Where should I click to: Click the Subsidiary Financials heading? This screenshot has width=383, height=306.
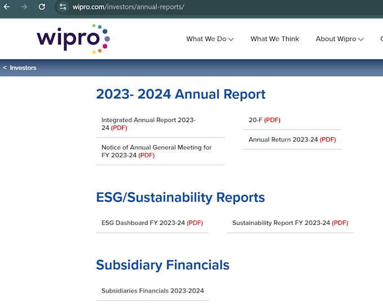tap(163, 265)
